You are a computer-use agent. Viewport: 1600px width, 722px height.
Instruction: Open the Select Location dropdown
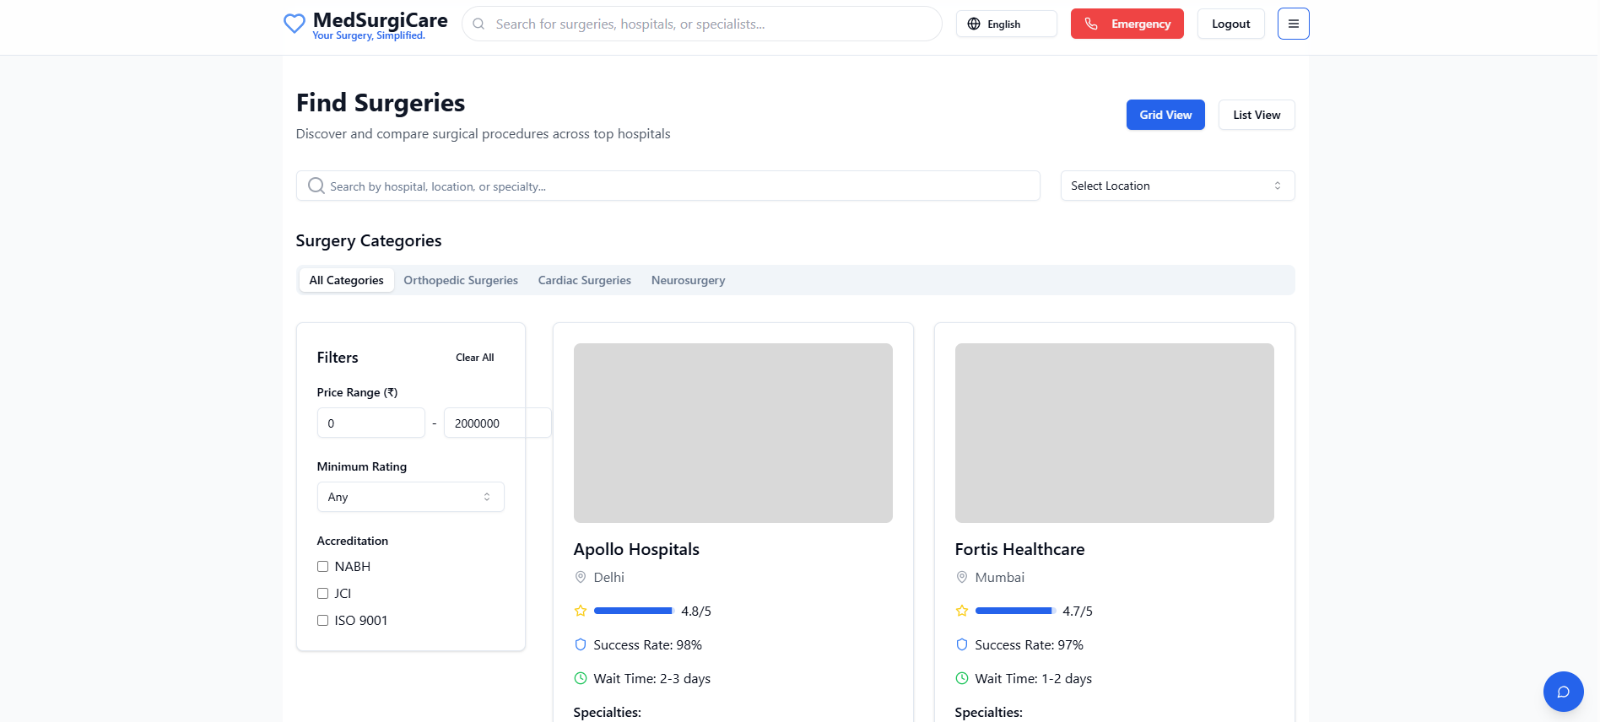click(x=1177, y=186)
